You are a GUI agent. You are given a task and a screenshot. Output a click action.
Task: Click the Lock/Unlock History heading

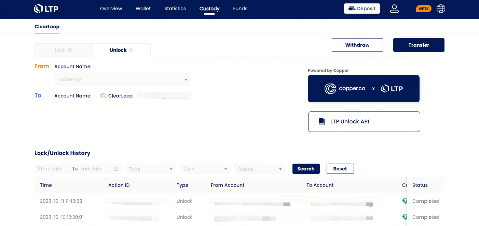coord(62,153)
